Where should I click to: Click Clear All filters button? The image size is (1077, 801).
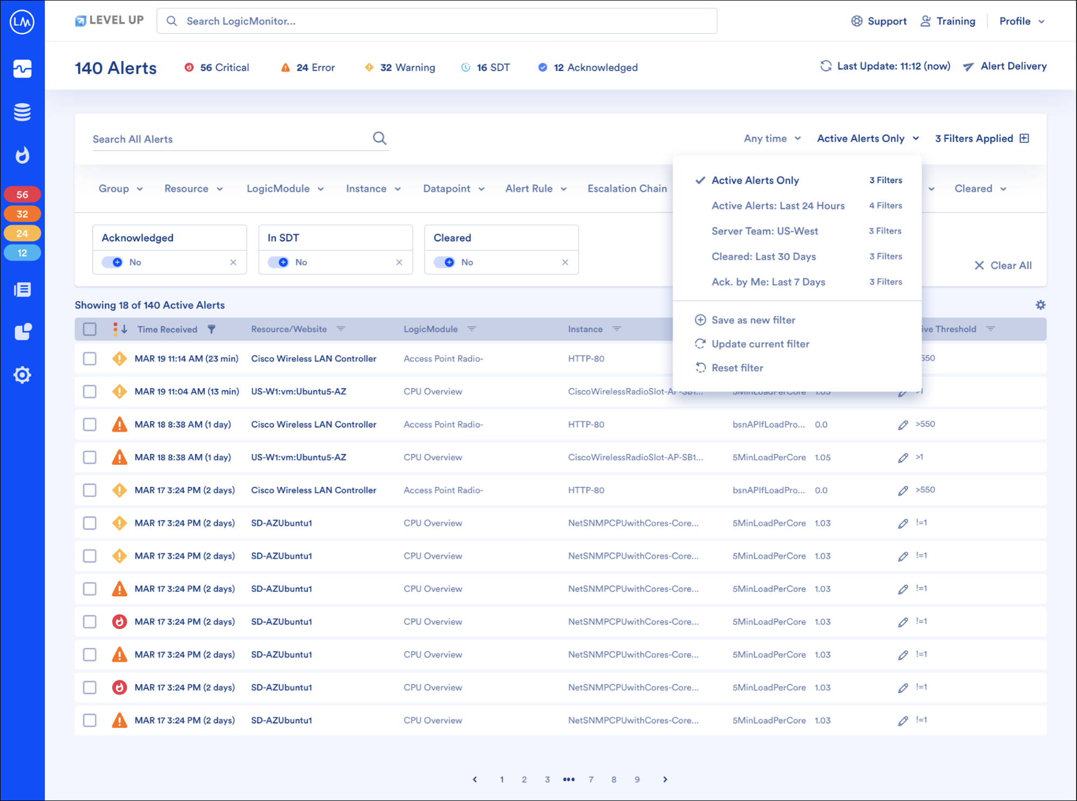[x=1003, y=265]
